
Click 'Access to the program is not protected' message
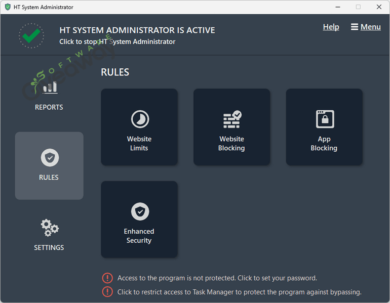(217, 278)
